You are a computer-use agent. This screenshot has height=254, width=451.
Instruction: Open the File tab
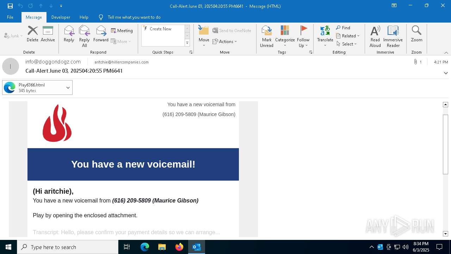point(10,17)
